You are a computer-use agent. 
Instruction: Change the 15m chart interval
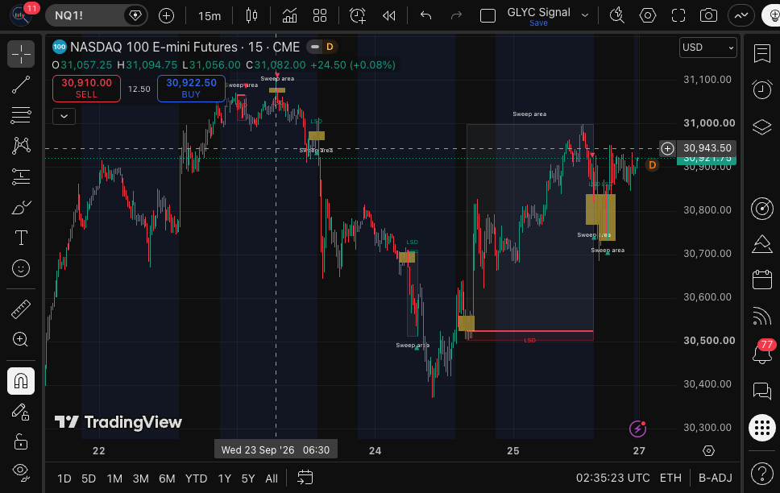pos(210,16)
